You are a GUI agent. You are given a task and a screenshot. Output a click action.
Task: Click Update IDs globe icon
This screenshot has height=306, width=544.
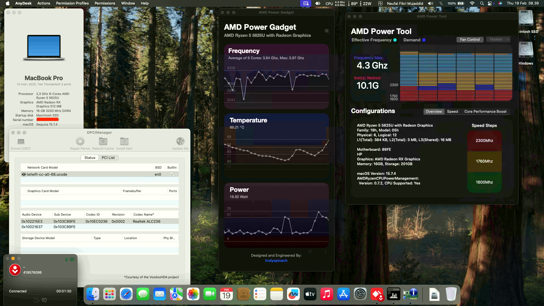(x=180, y=141)
